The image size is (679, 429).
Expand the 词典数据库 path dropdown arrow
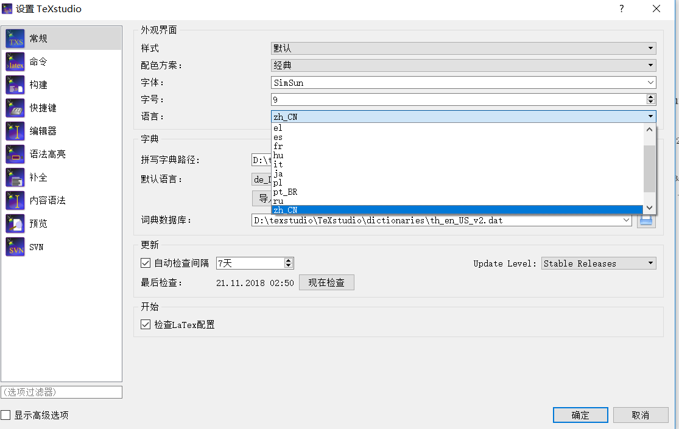click(x=626, y=220)
